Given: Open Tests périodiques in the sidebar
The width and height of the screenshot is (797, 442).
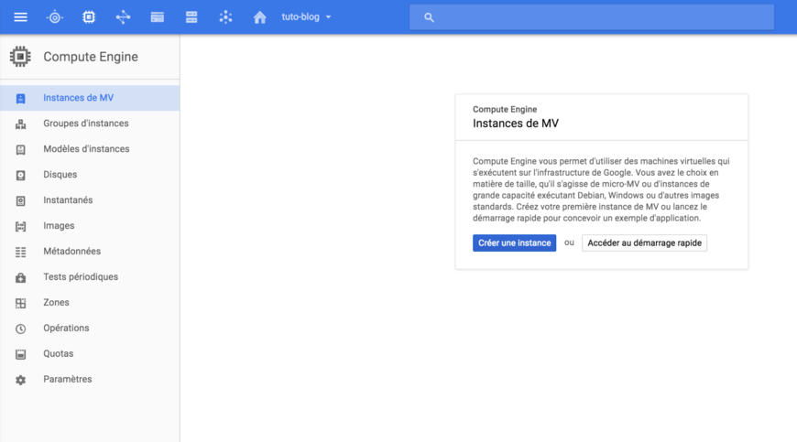Looking at the screenshot, I should [90, 276].
